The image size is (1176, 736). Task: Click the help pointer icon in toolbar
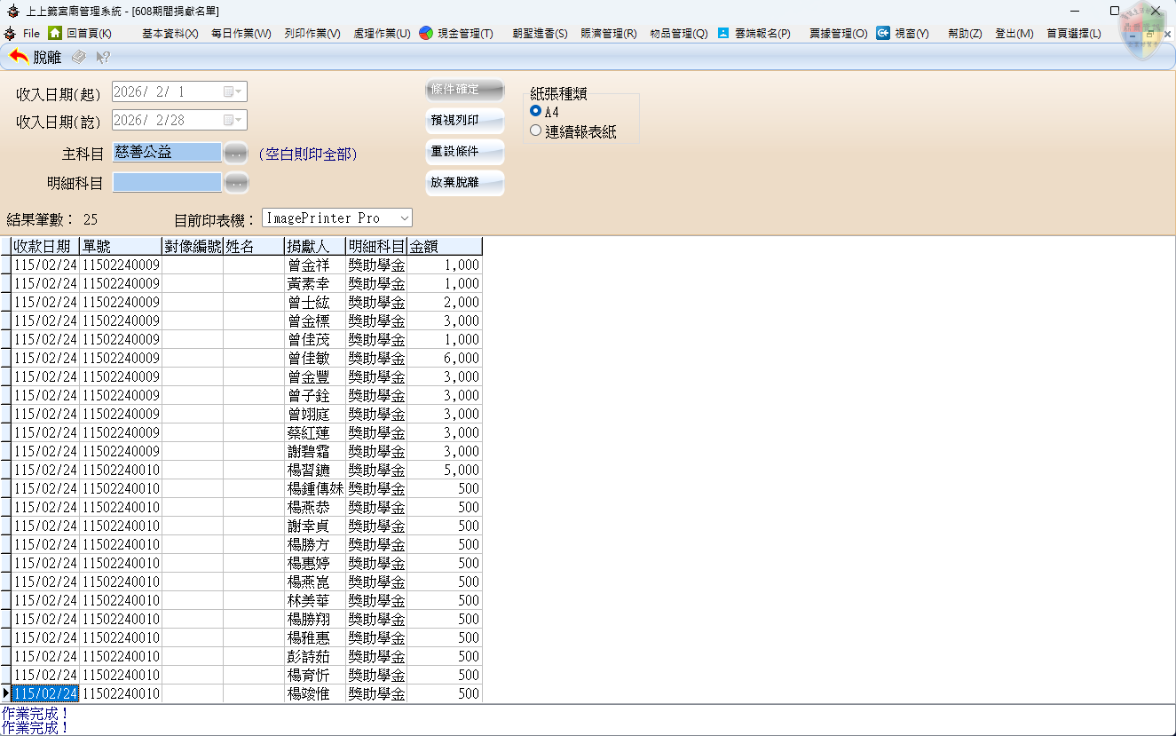[103, 57]
